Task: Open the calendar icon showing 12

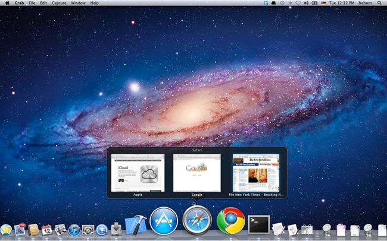Action: (x=46, y=230)
